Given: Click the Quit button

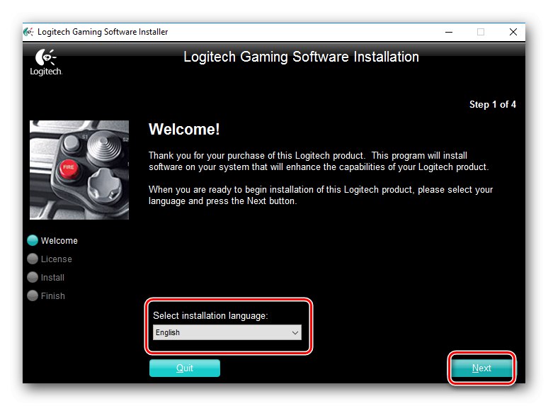Looking at the screenshot, I should (185, 368).
